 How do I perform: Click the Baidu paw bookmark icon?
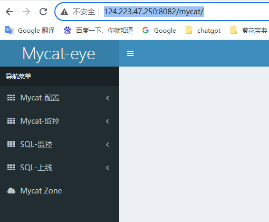coord(68,30)
